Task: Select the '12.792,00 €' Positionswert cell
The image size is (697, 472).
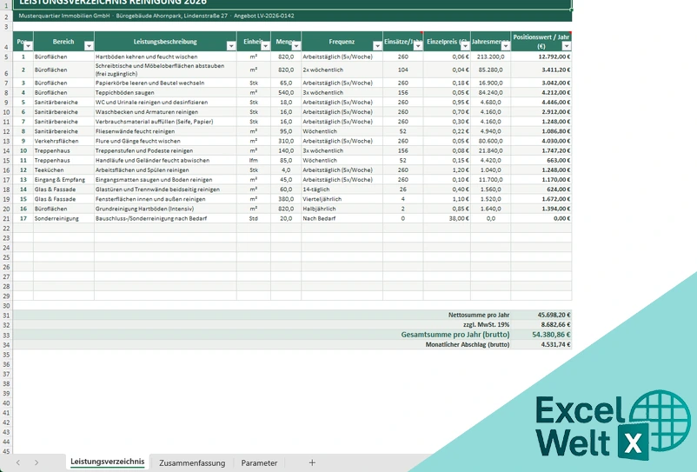Action: pyautogui.click(x=541, y=57)
